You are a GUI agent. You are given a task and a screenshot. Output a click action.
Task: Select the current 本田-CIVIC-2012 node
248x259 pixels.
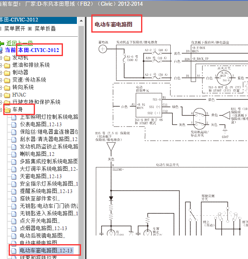[38, 50]
